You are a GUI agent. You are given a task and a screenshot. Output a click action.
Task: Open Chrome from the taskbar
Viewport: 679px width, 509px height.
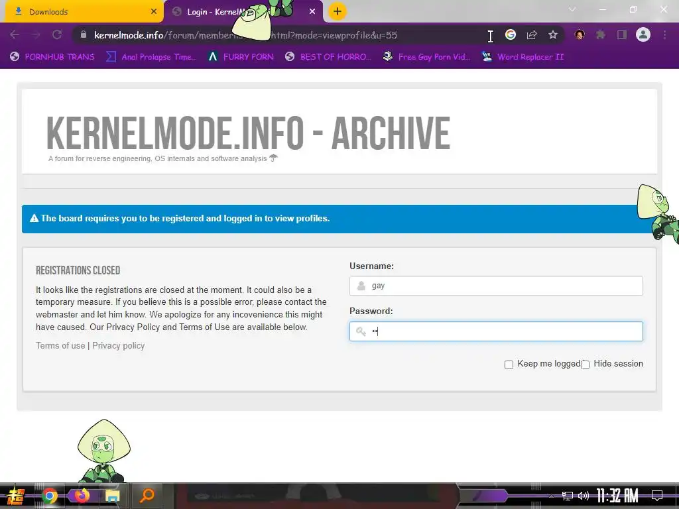[50, 496]
